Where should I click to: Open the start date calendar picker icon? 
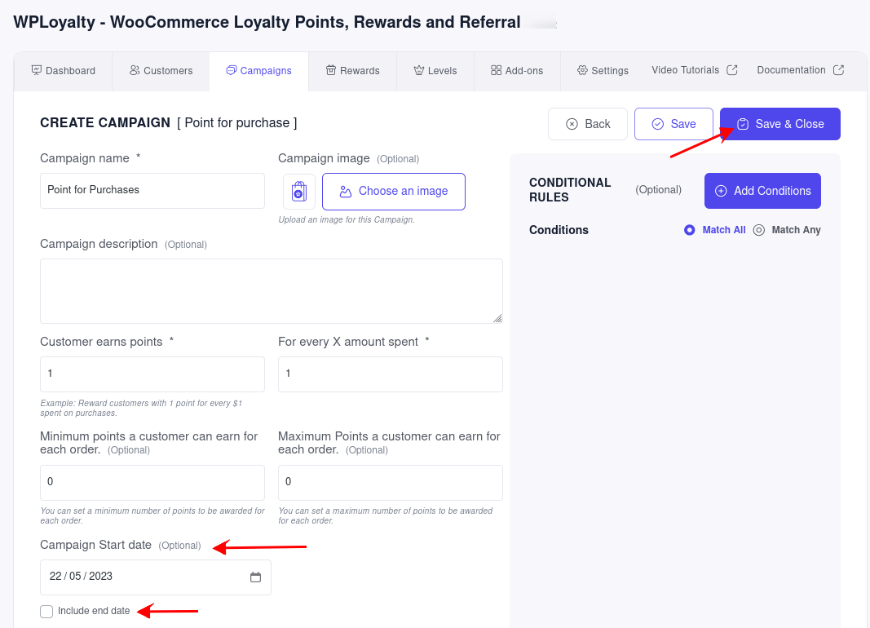click(255, 577)
